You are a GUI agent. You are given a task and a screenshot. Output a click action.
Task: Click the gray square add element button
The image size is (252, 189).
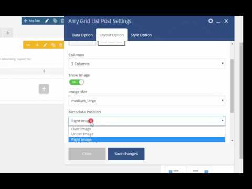tap(44, 89)
